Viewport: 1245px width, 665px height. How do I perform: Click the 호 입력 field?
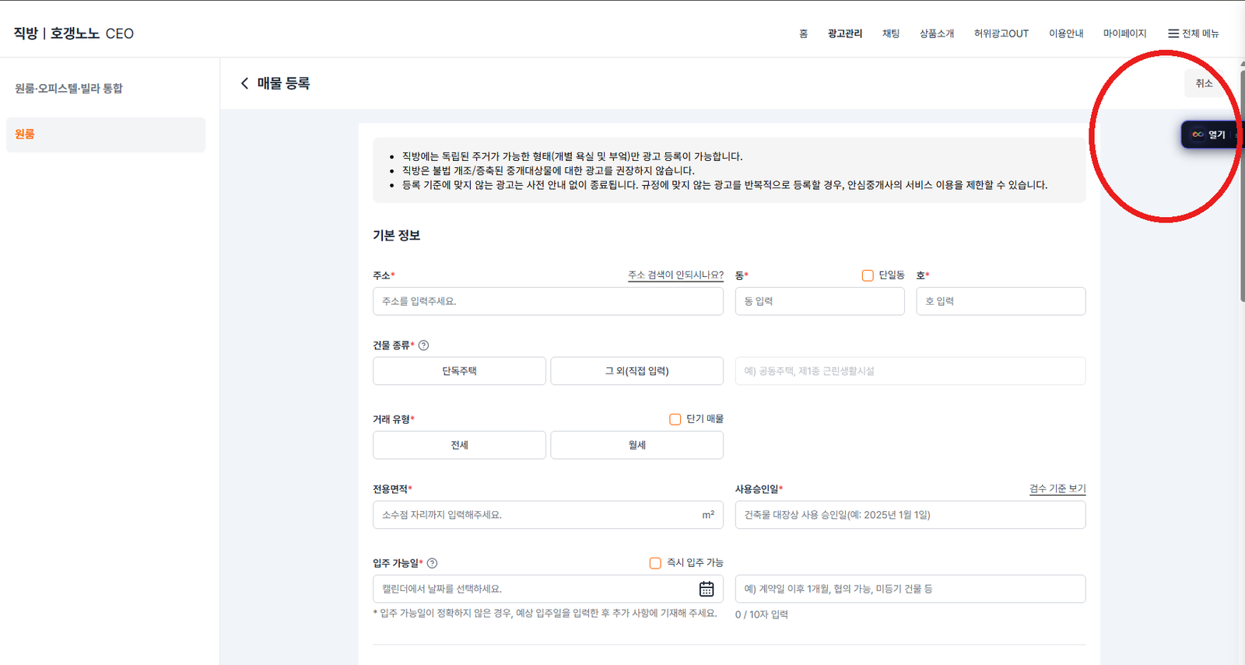[x=1001, y=301]
